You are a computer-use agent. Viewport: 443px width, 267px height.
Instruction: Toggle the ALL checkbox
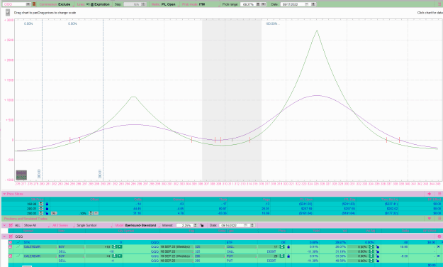tap(11, 225)
